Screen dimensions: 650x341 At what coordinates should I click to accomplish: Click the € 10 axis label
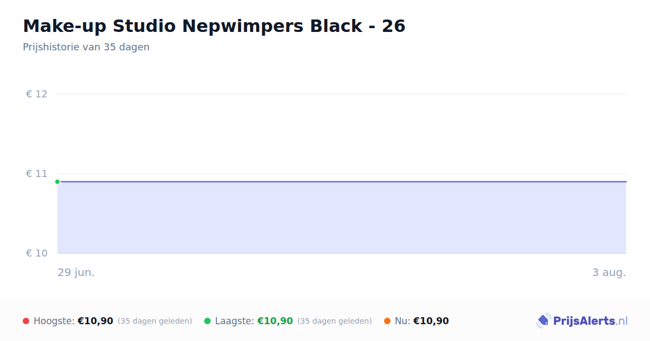pos(37,253)
